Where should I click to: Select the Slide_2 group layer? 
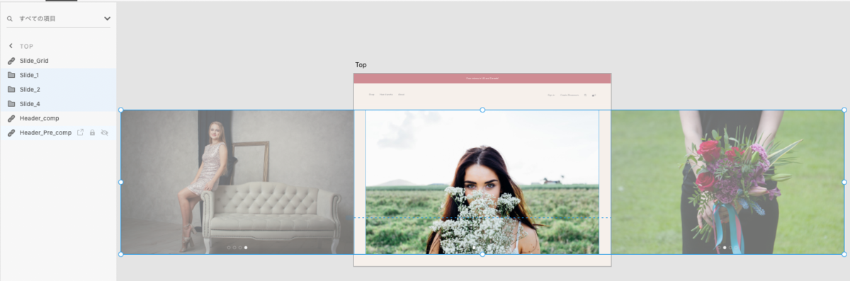pos(58,89)
